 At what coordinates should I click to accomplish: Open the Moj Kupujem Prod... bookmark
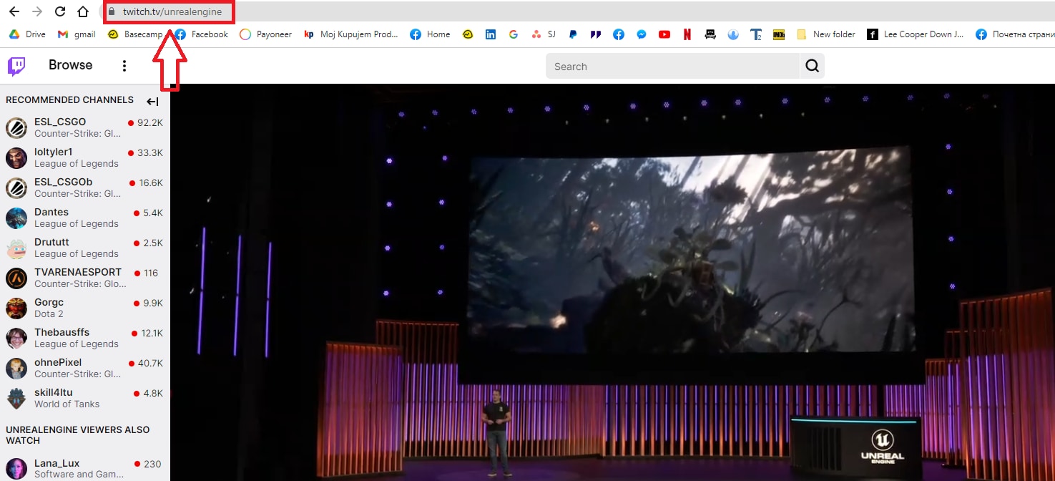[351, 34]
